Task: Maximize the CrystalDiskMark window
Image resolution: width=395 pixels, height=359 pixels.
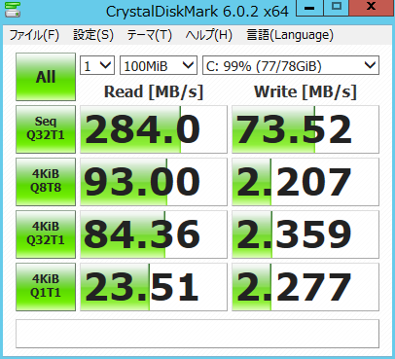Action: click(337, 8)
